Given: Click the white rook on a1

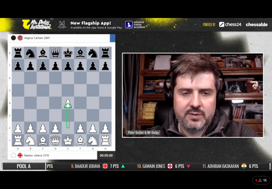Looking at the screenshot, I should coord(18,140).
